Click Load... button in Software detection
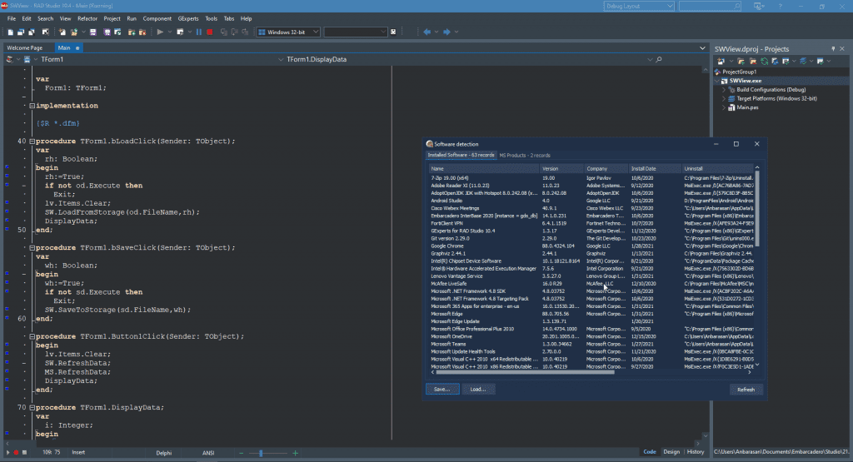This screenshot has height=462, width=853. tap(478, 390)
